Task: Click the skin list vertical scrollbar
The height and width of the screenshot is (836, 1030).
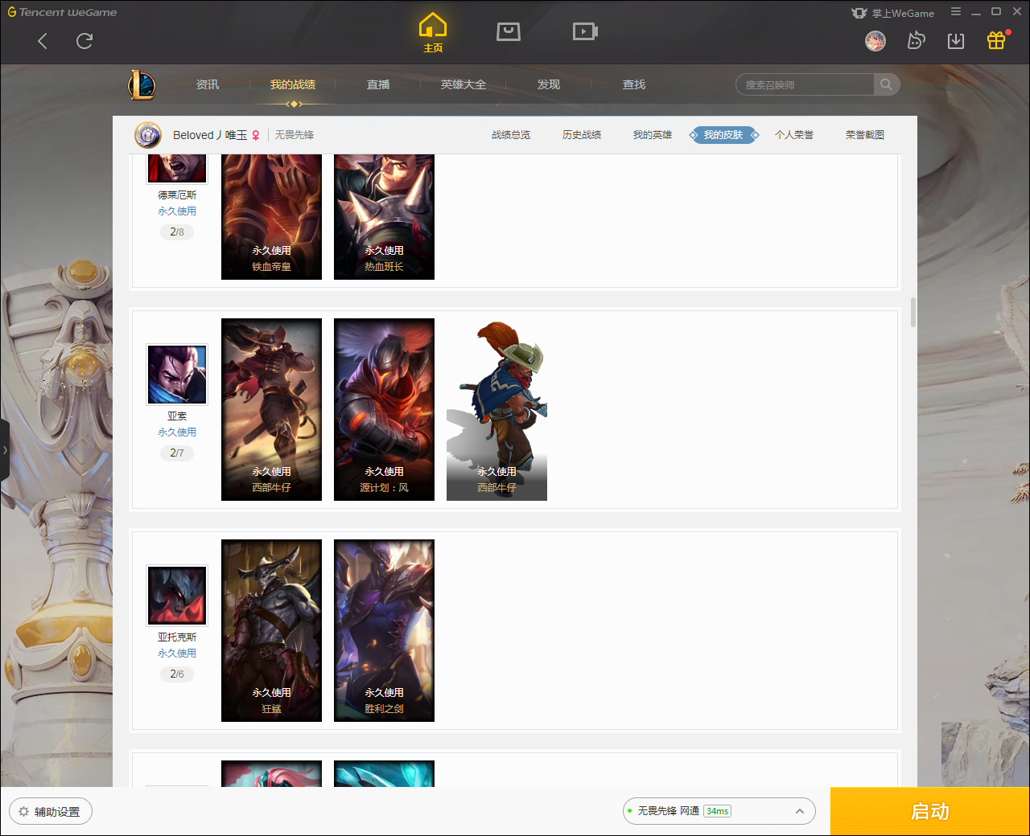Action: pyautogui.click(x=913, y=312)
